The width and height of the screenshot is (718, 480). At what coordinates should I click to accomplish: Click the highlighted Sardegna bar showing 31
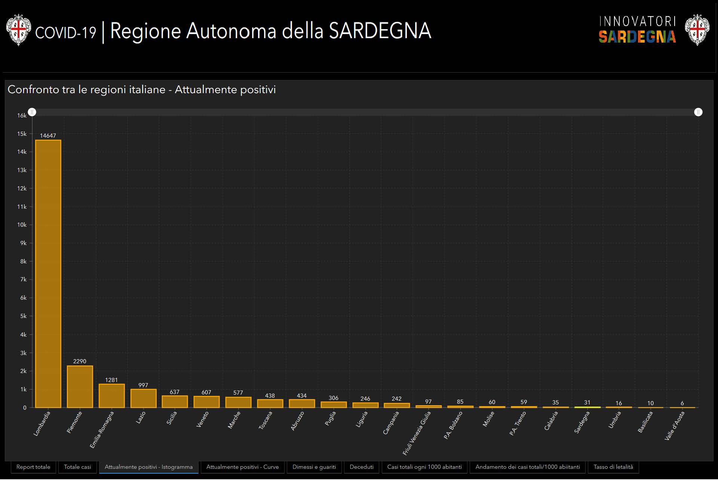[x=587, y=407]
